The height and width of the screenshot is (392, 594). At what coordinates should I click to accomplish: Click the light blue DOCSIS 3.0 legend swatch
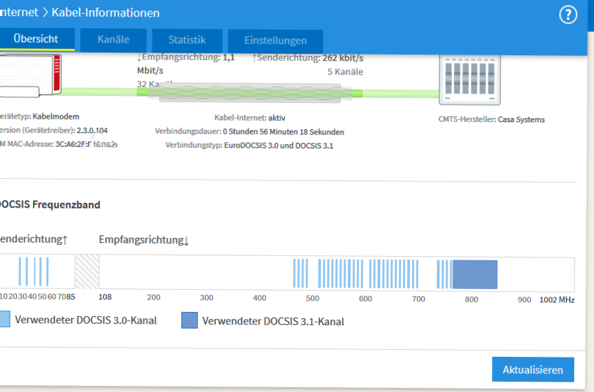[5, 319]
